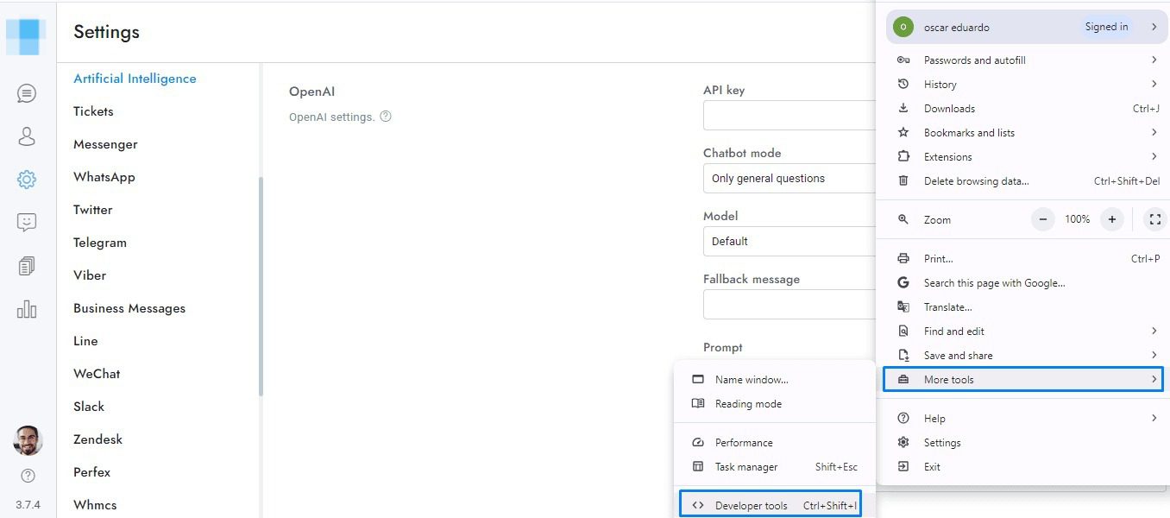Open the chatbot smiley icon
This screenshot has height=518, width=1170.
(x=27, y=223)
